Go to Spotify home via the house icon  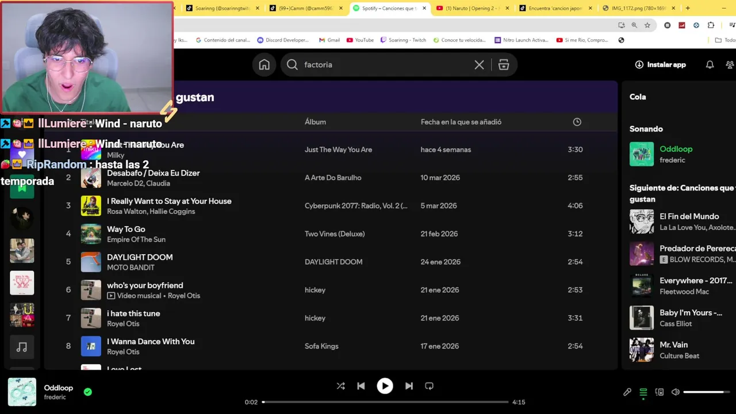click(x=264, y=65)
